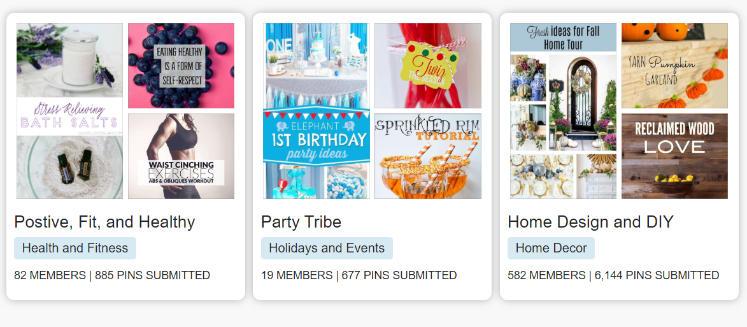
Task: Click the Eating Healthy blueberries pin image
Action: (181, 66)
